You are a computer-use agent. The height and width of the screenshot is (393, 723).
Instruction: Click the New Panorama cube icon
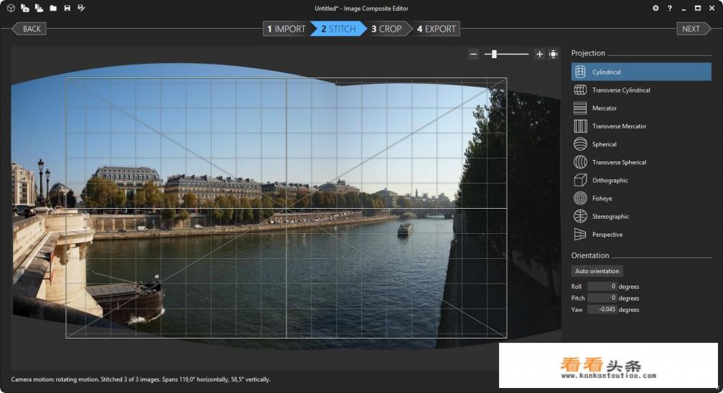tap(11, 8)
